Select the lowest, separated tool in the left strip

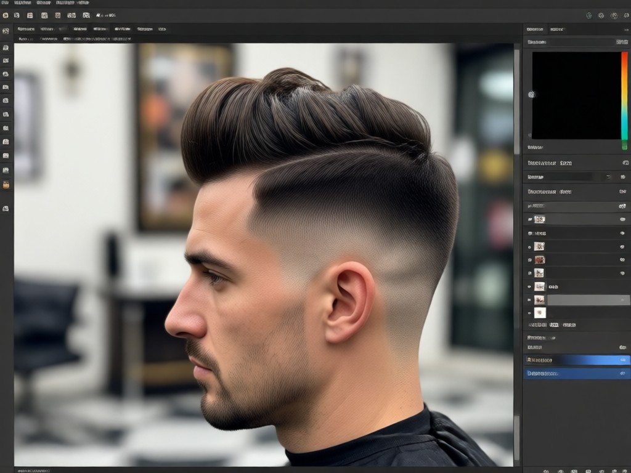pos(6,208)
